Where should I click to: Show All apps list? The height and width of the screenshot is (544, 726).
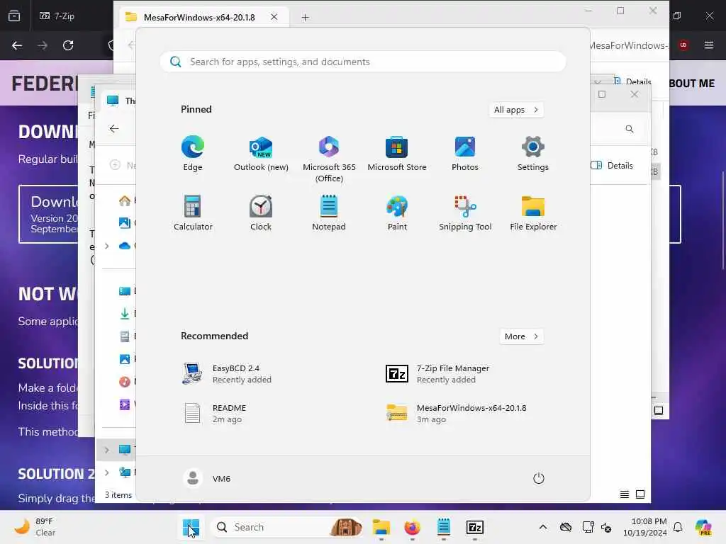(x=516, y=110)
